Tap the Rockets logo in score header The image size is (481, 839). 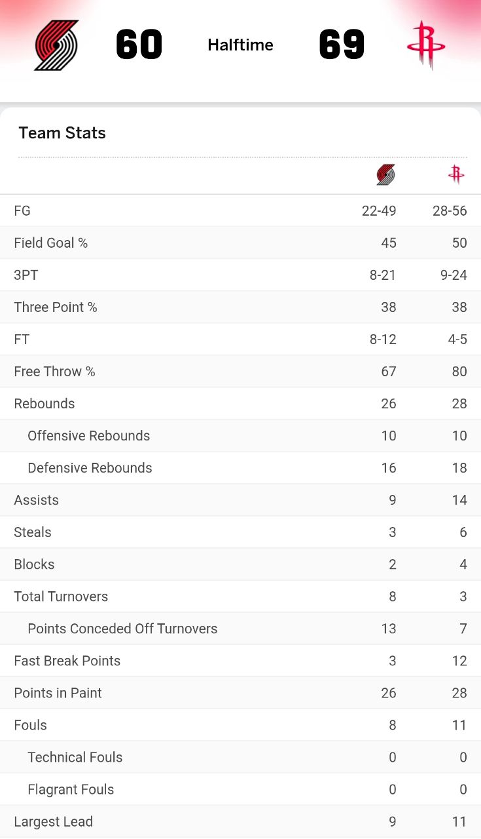(x=425, y=45)
